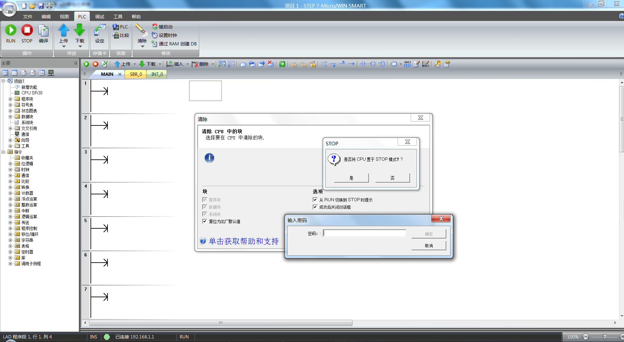Open the 设定 memory card icon
The width and height of the screenshot is (624, 342).
click(100, 31)
